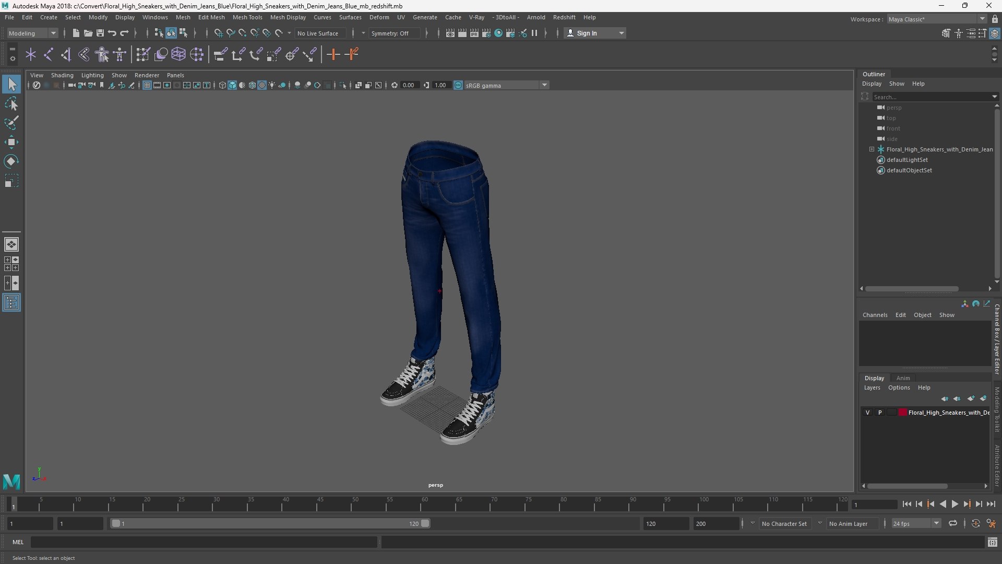The image size is (1002, 564).
Task: Open the Sign In dropdown
Action: click(x=595, y=33)
